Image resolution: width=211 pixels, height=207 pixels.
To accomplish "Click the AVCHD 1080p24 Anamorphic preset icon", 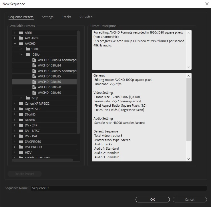I will [34, 60].
